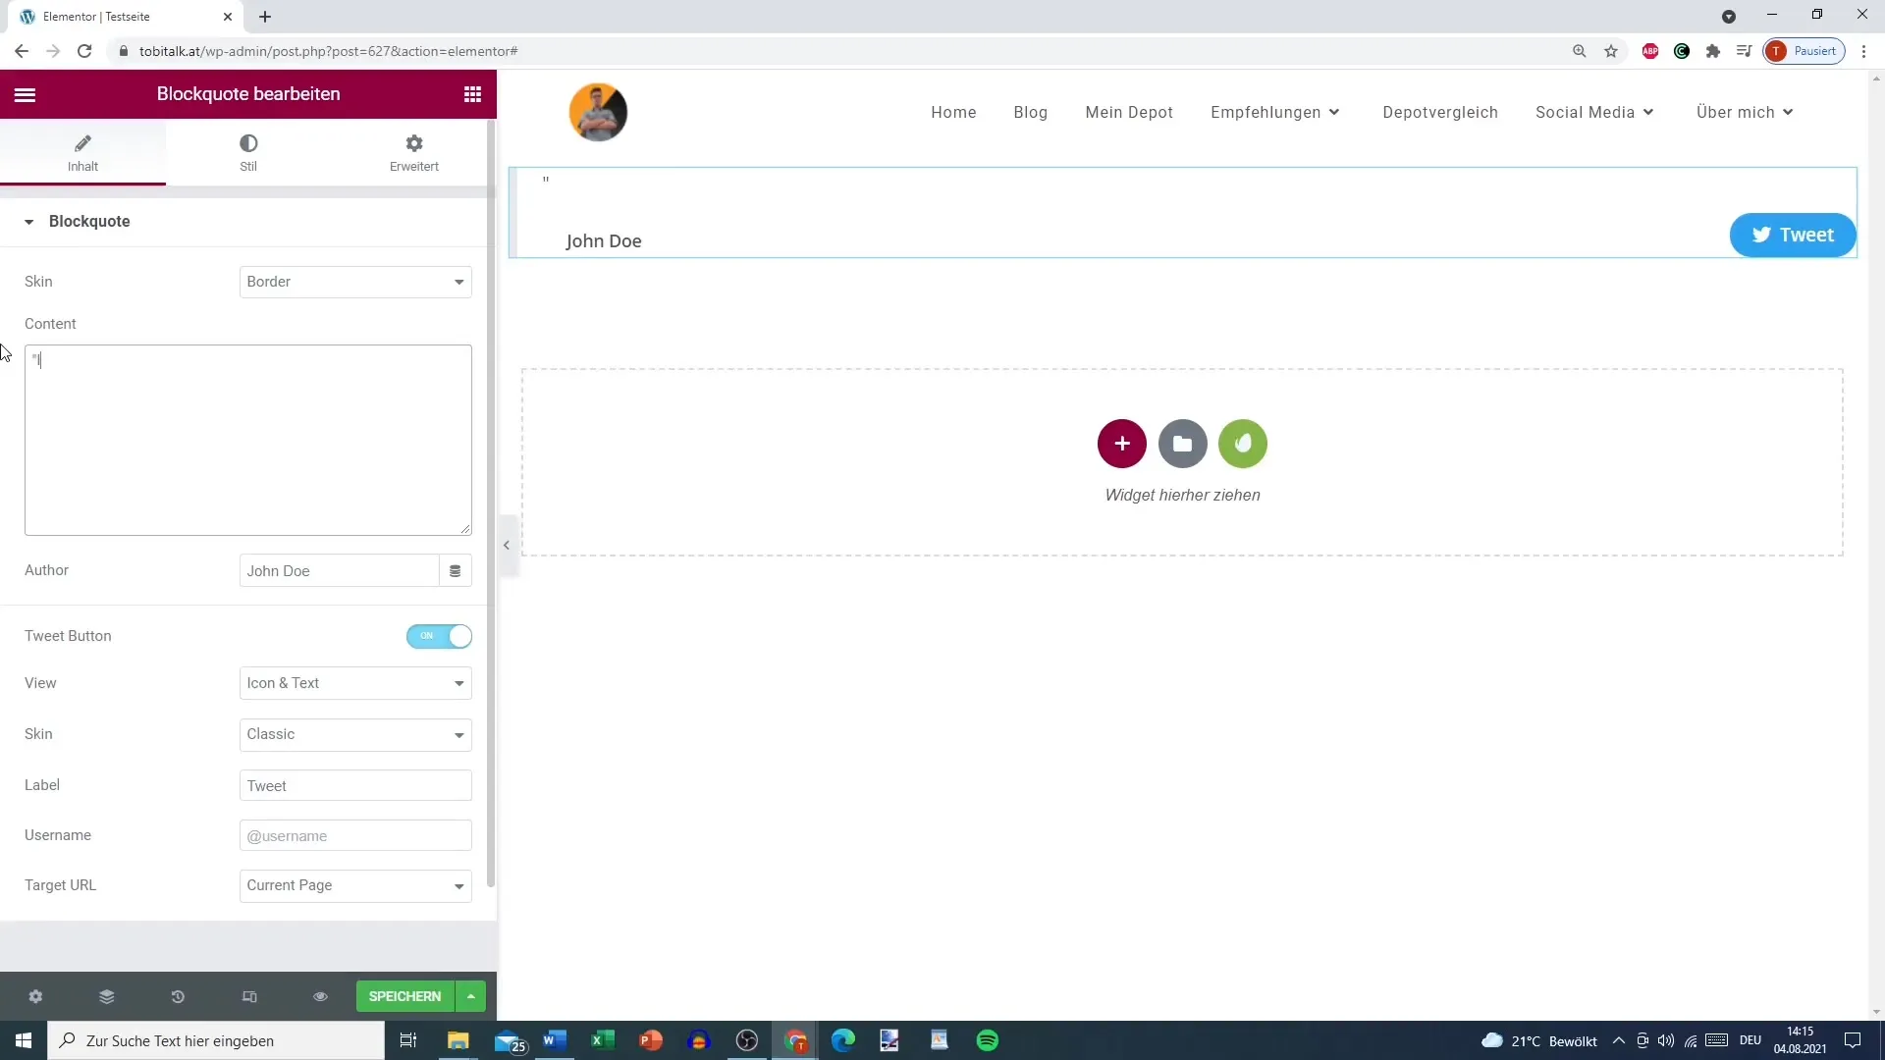Open Windows Start menu
Viewport: 1885px width, 1060px height.
tap(24, 1040)
